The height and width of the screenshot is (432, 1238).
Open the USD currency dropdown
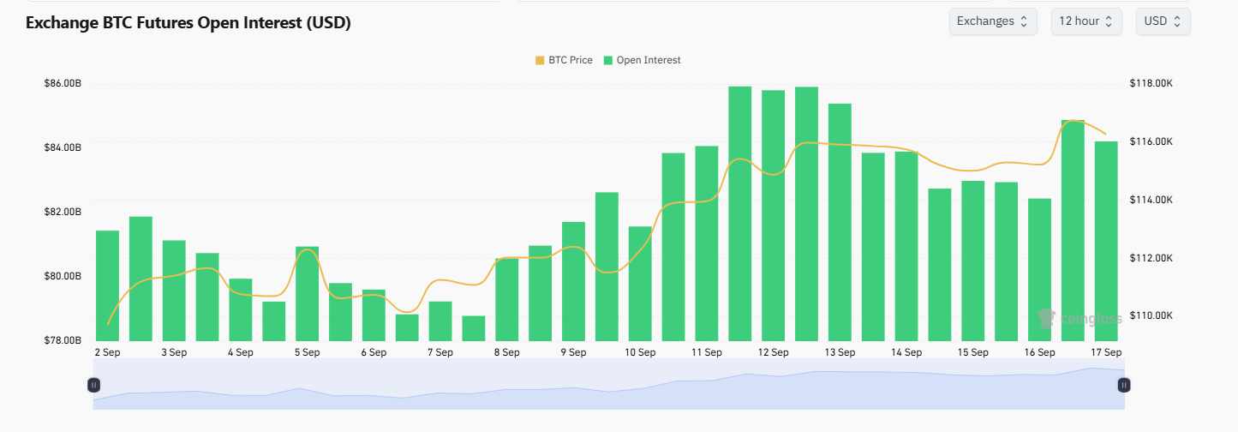click(1163, 21)
